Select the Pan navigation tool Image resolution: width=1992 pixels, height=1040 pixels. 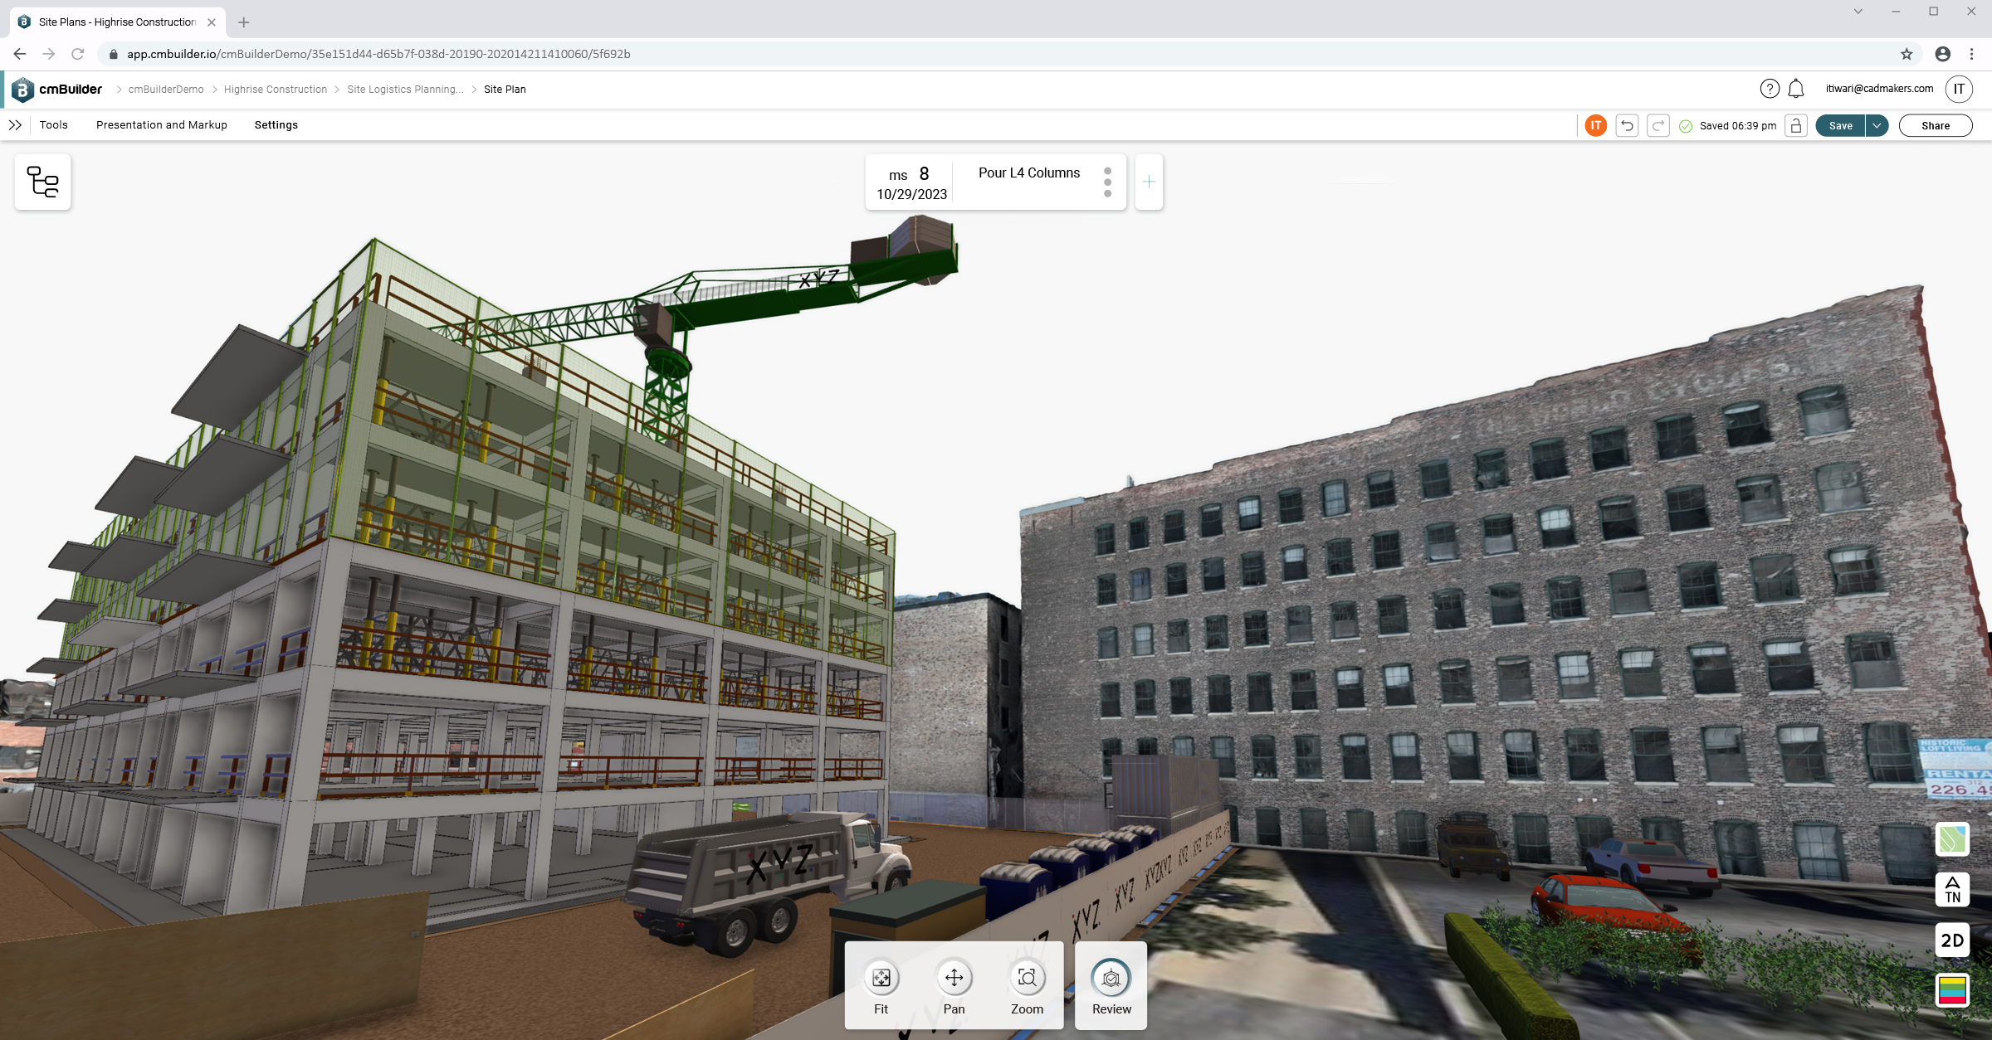954,979
